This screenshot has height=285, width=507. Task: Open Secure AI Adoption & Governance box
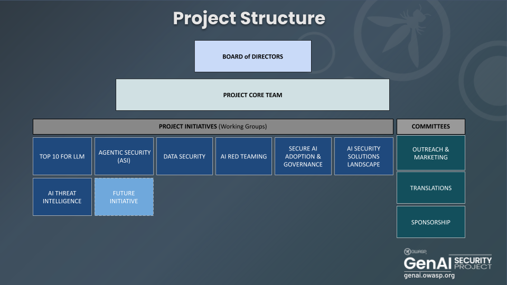[303, 156]
